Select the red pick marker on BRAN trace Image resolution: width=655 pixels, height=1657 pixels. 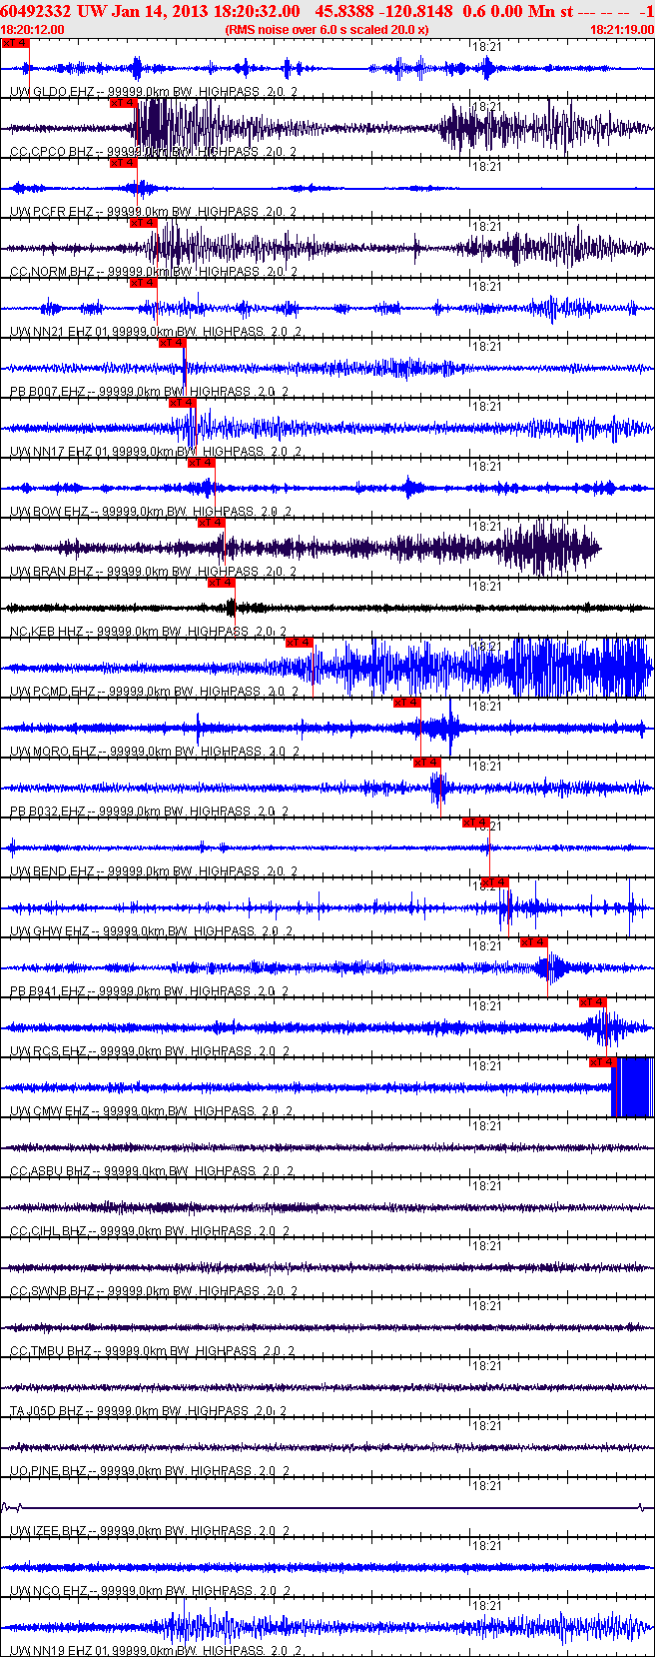pos(212,523)
